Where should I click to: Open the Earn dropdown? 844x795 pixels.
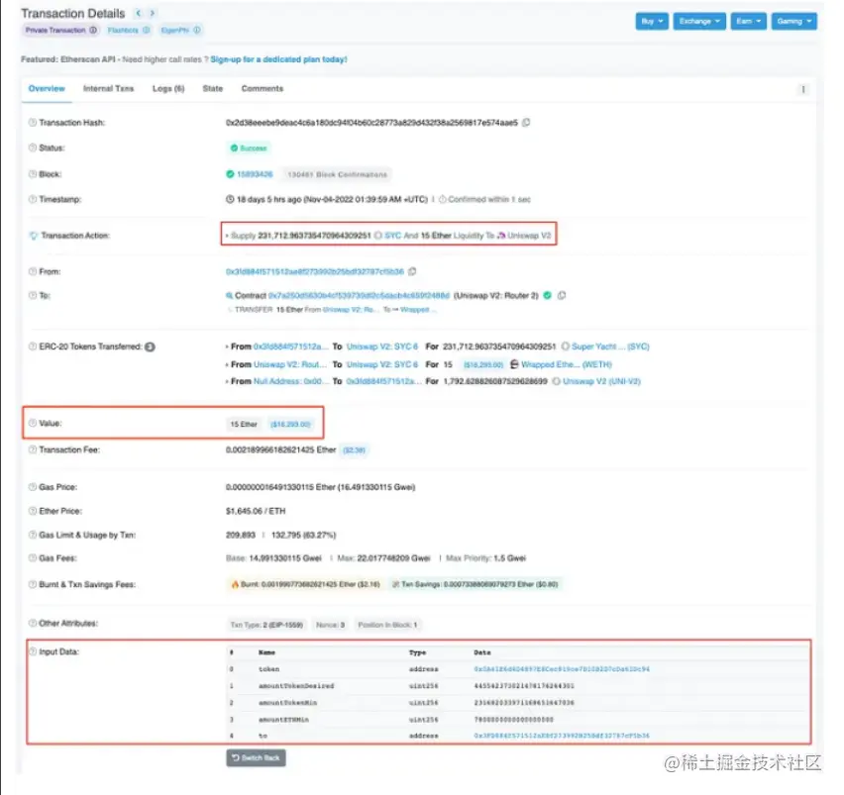tap(748, 22)
